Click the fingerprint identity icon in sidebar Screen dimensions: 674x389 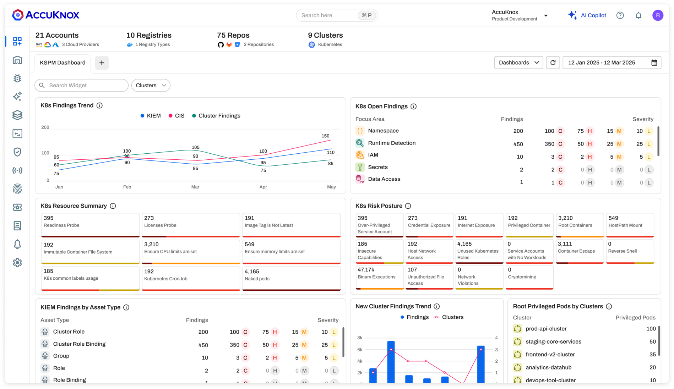point(17,189)
